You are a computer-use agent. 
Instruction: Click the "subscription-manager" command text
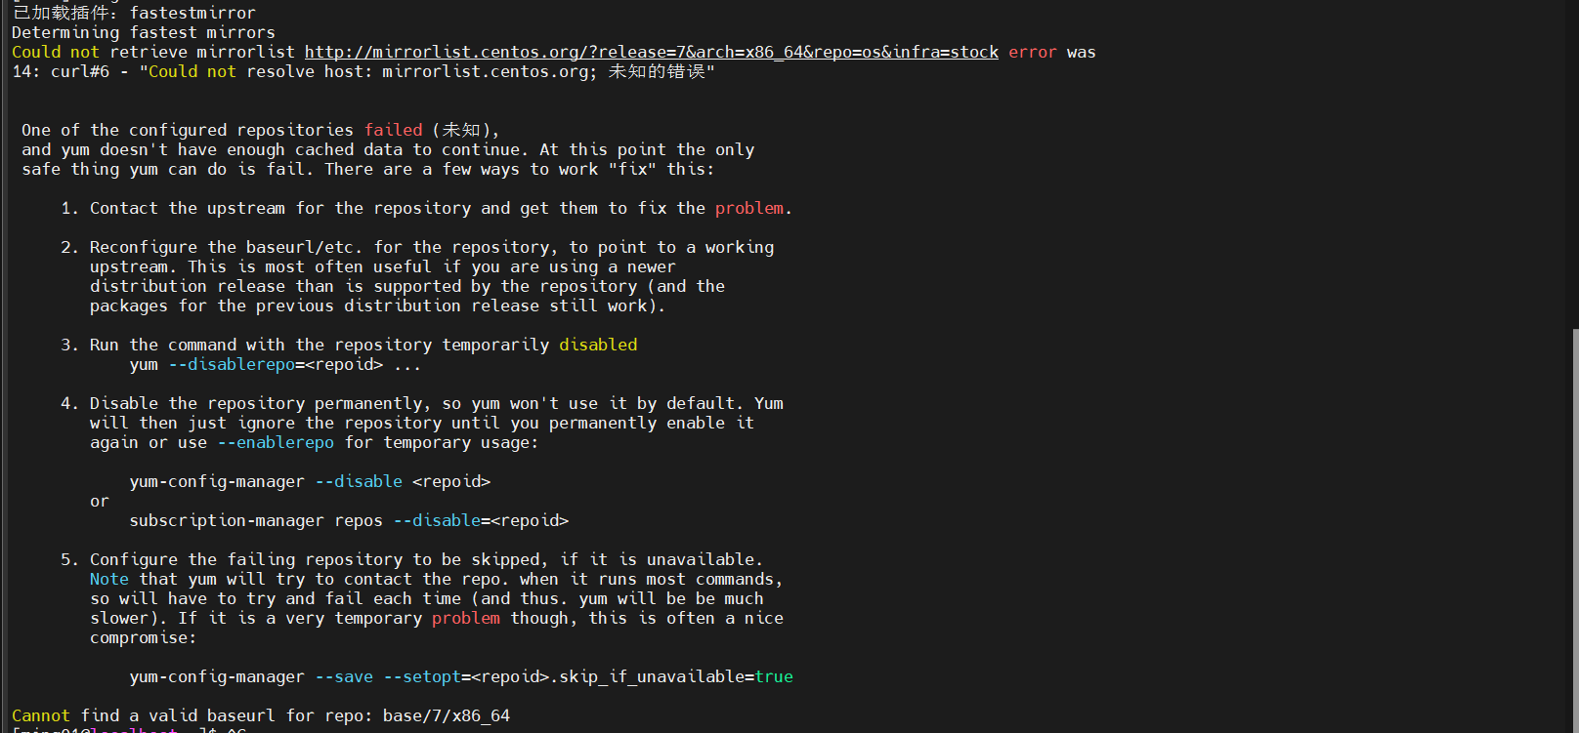(227, 521)
